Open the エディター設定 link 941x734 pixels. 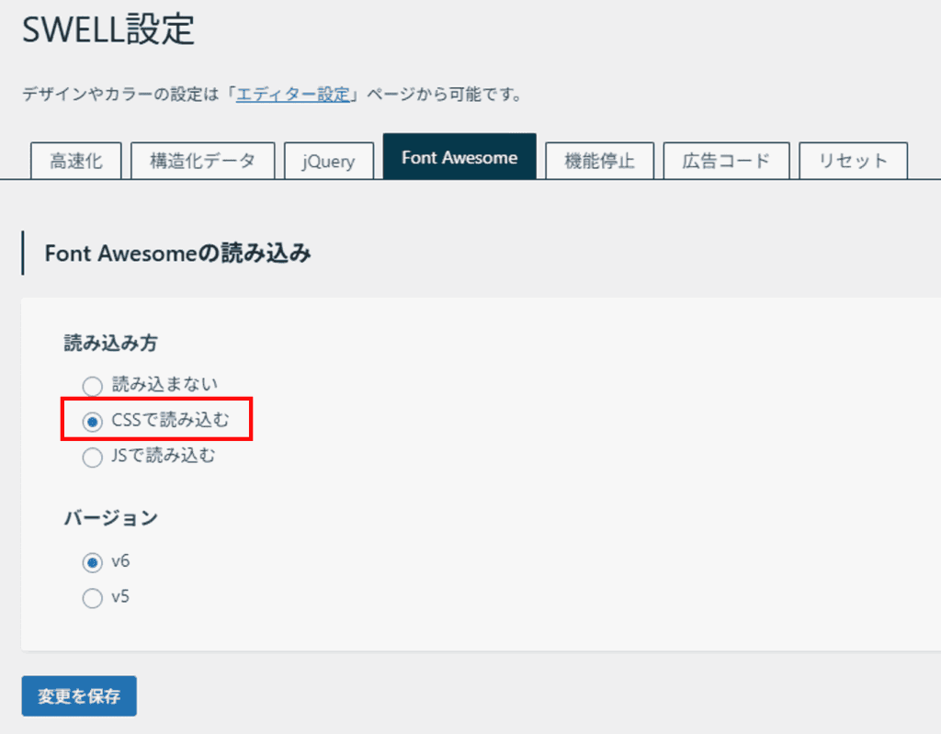[293, 95]
